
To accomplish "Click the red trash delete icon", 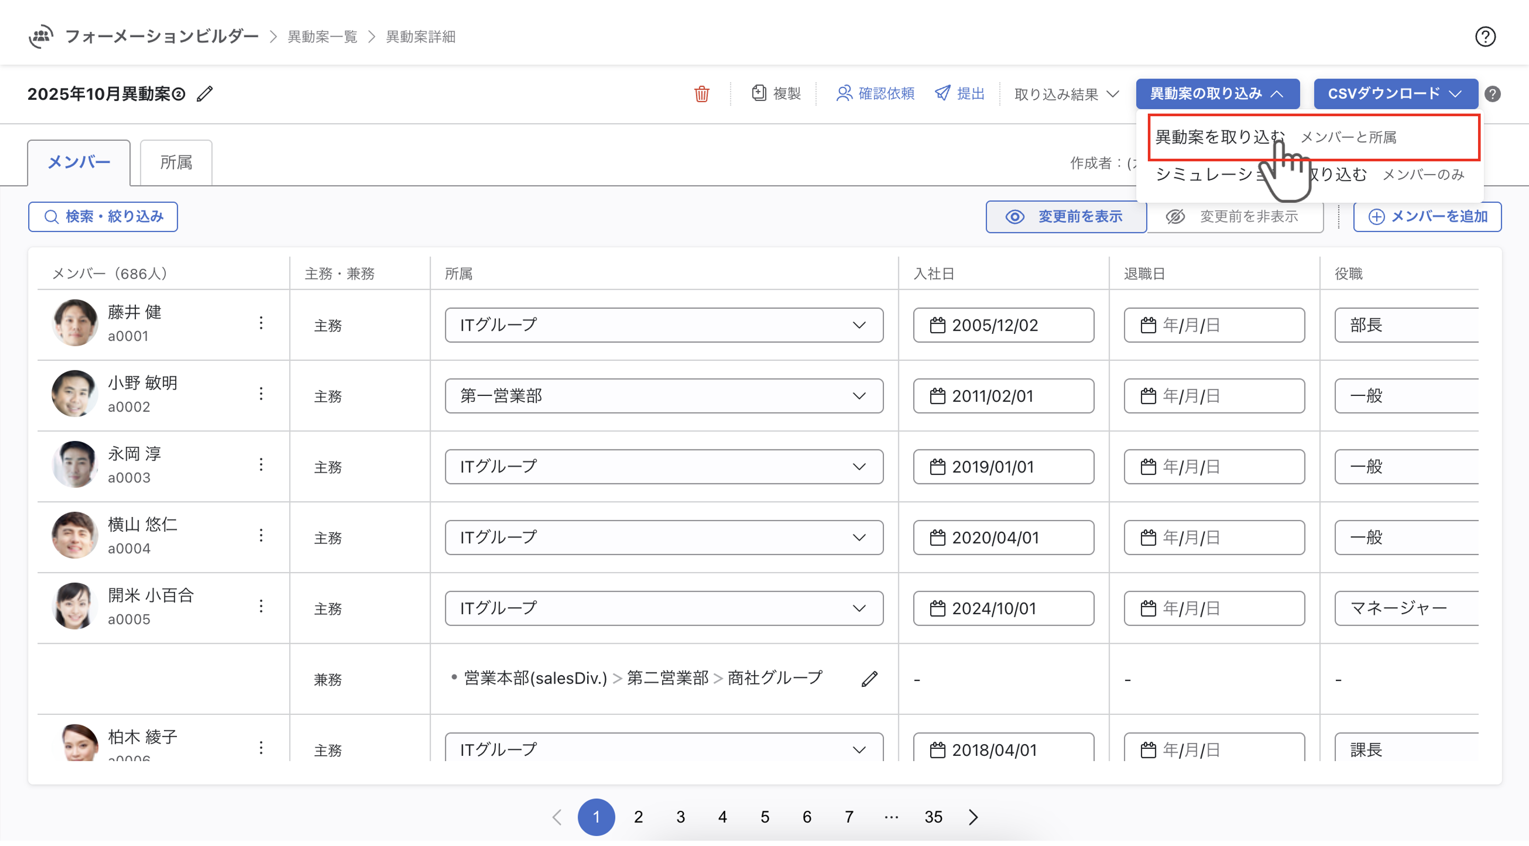I will pos(701,94).
